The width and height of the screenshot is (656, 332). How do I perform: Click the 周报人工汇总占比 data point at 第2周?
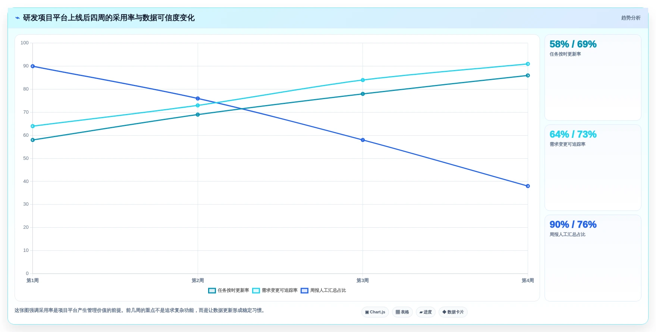pyautogui.click(x=198, y=99)
